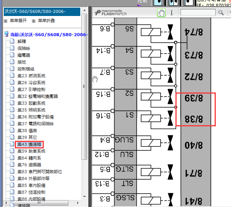Select the FlashPaper text selection tool
The height and width of the screenshot is (207, 231).
tap(172, 13)
